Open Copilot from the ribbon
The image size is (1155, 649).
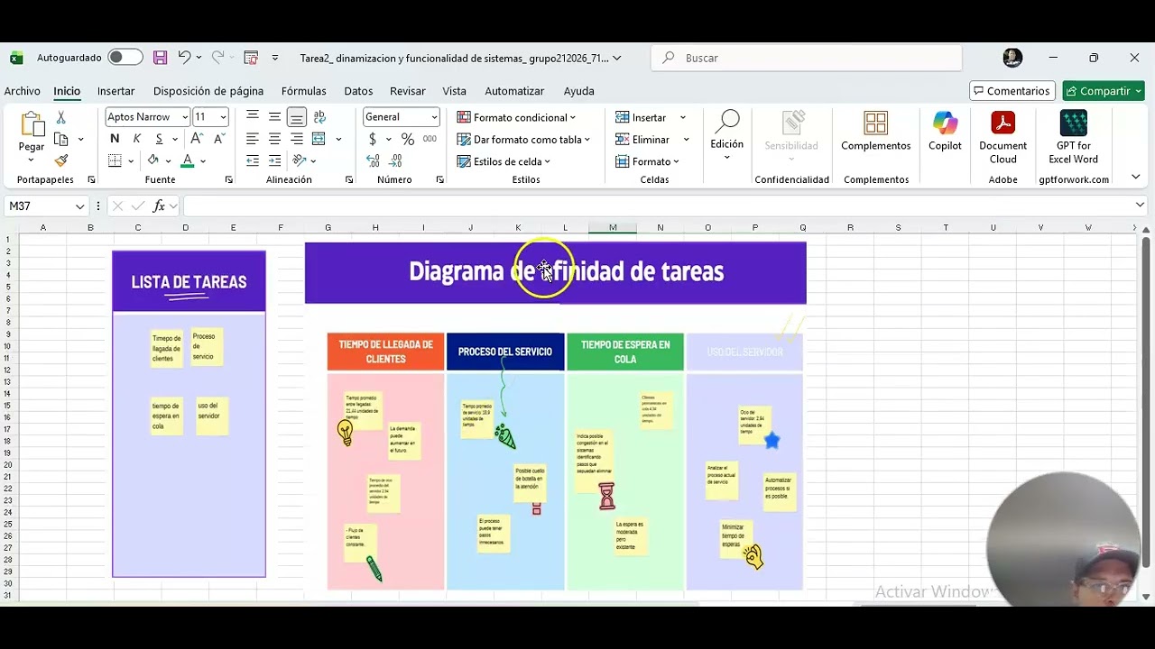pos(945,132)
